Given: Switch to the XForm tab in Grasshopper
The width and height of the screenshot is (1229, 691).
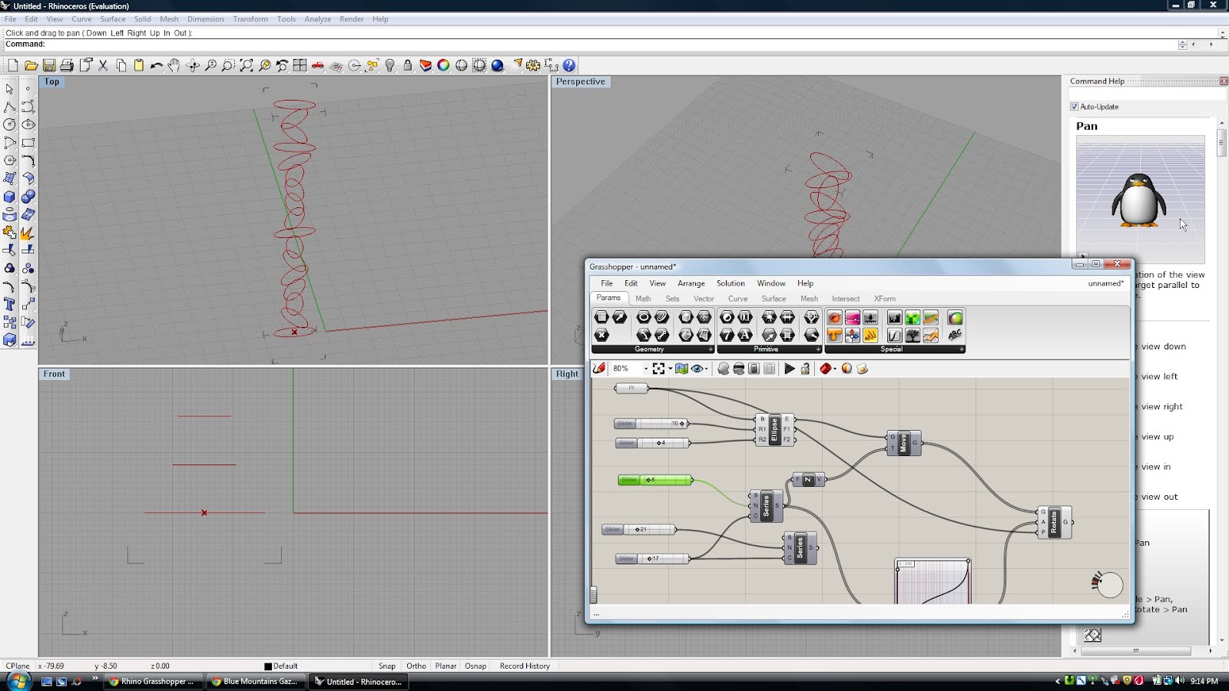Looking at the screenshot, I should (884, 299).
